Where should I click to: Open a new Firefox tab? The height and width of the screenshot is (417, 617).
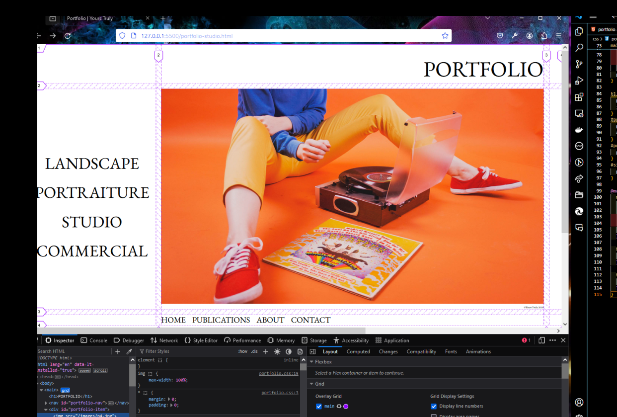tap(162, 18)
